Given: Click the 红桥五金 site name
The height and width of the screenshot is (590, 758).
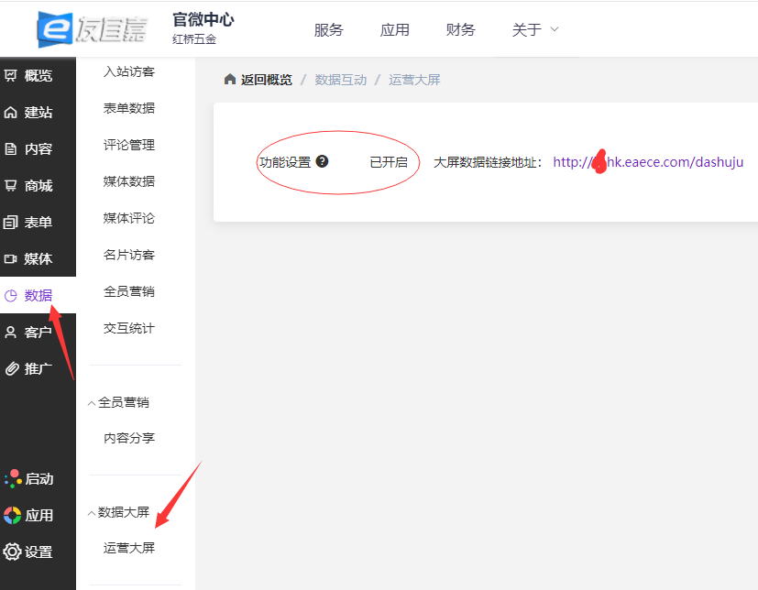Looking at the screenshot, I should tap(194, 39).
